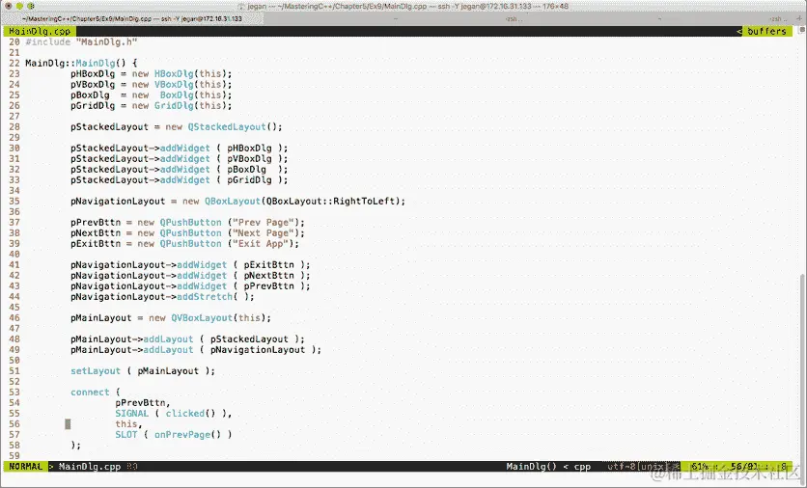The height and width of the screenshot is (488, 807).
Task: Click pExitBttn argument on line 41
Action: click(x=269, y=265)
